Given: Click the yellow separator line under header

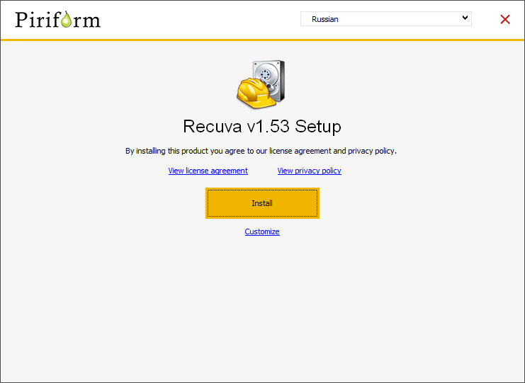Looking at the screenshot, I should (262, 40).
